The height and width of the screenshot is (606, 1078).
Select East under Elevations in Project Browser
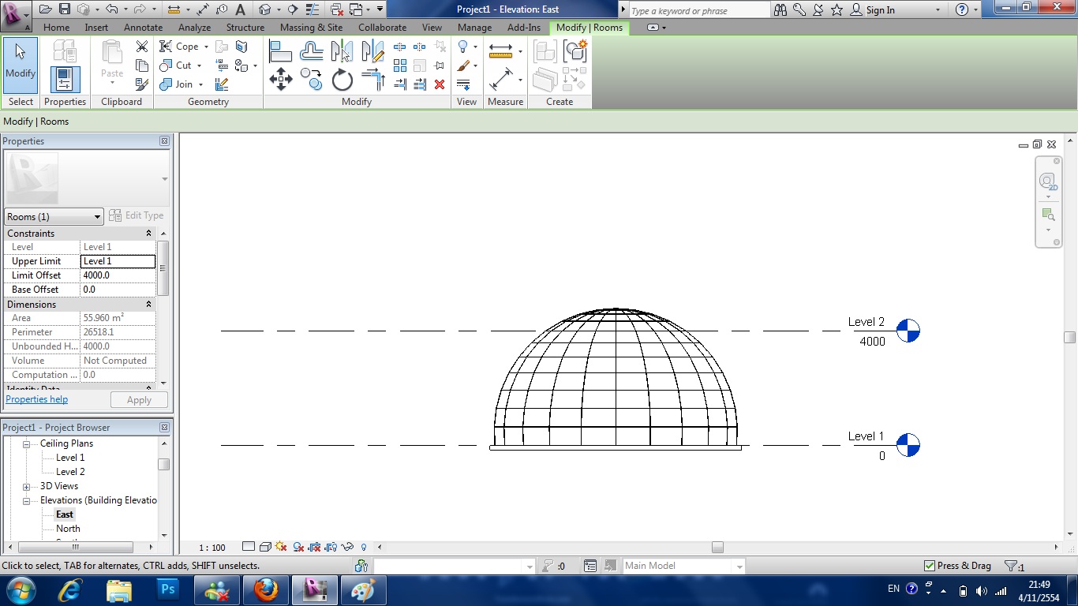point(64,514)
